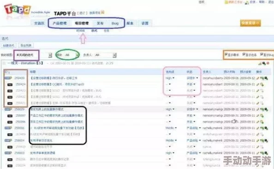
Task: Click the Tapd logo
Action: [18, 9]
